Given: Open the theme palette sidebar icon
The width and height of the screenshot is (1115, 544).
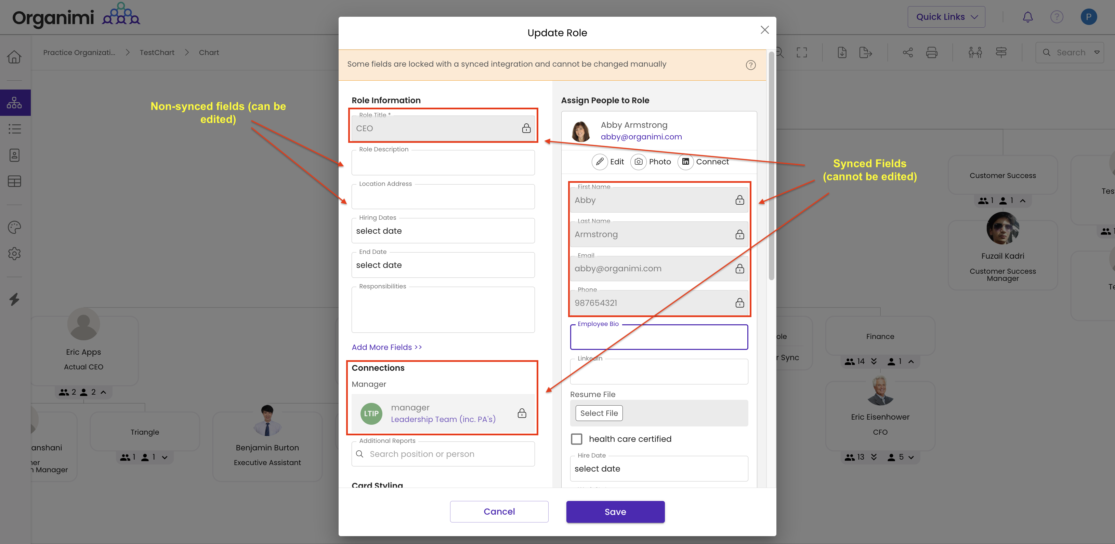Looking at the screenshot, I should point(14,228).
